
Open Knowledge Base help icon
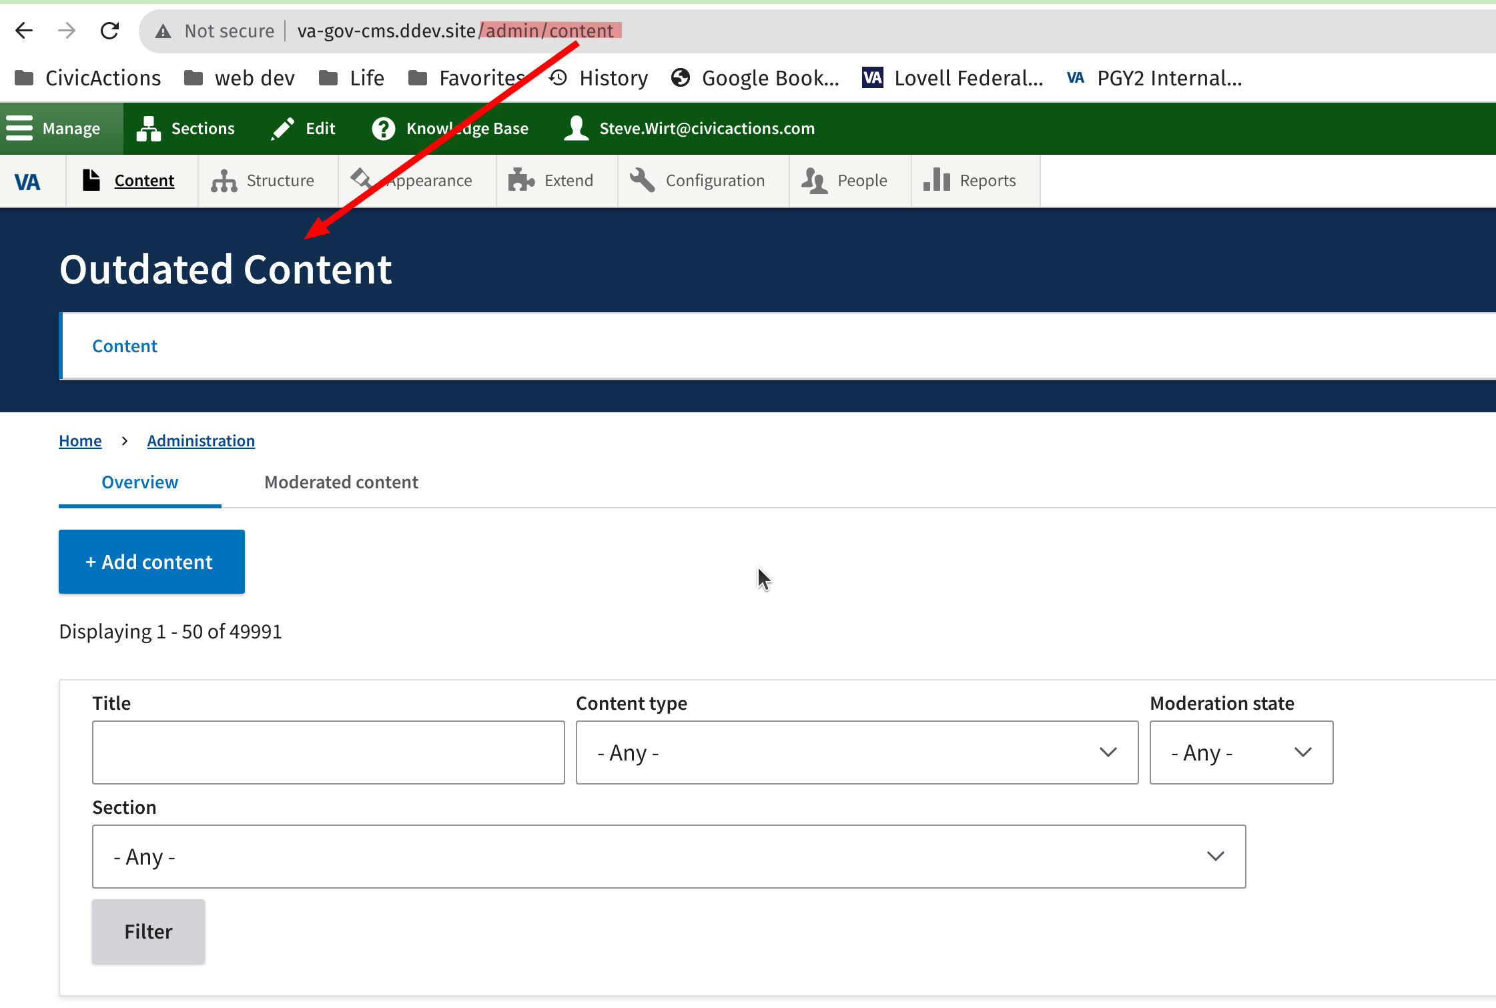point(384,128)
